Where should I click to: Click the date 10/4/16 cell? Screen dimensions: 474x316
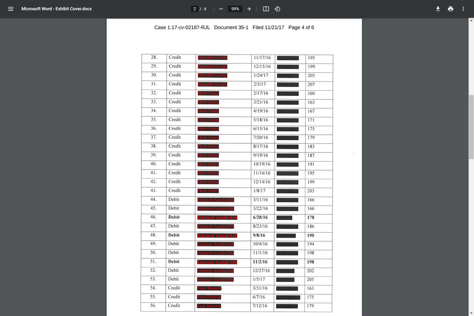click(x=261, y=244)
